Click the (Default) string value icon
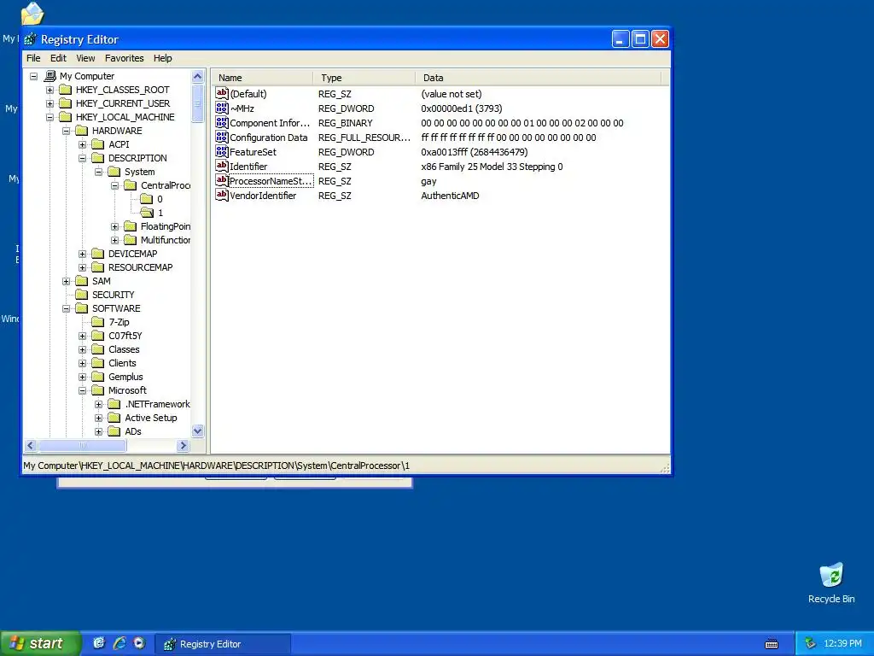The height and width of the screenshot is (656, 874). coord(222,94)
